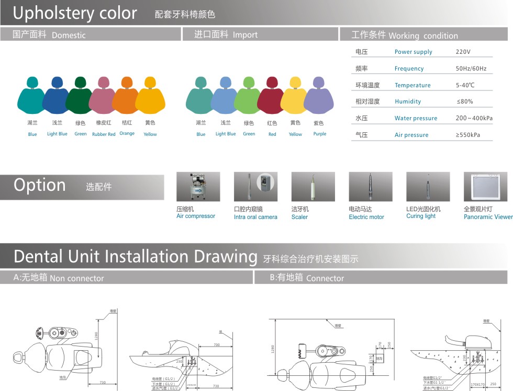Click the Scaler handpiece image
Viewport: 513px width, 391px height.
click(313, 187)
